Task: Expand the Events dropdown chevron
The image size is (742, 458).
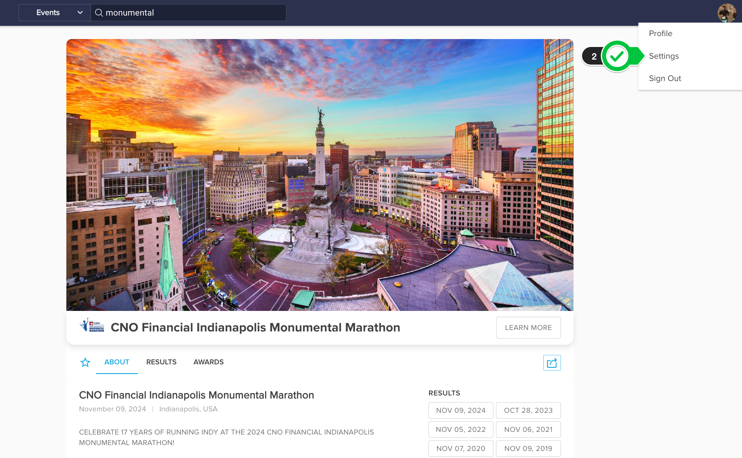Action: [x=80, y=13]
